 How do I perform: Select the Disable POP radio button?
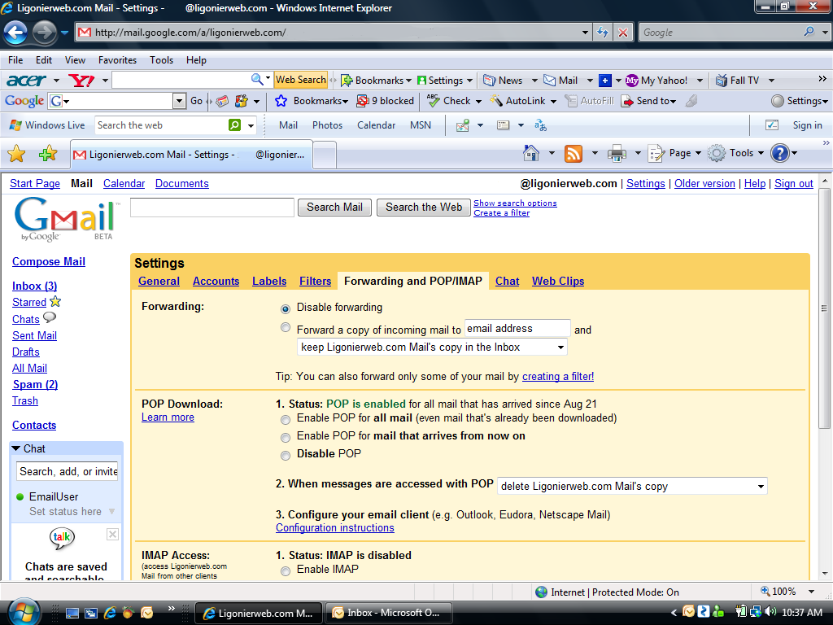coord(286,456)
